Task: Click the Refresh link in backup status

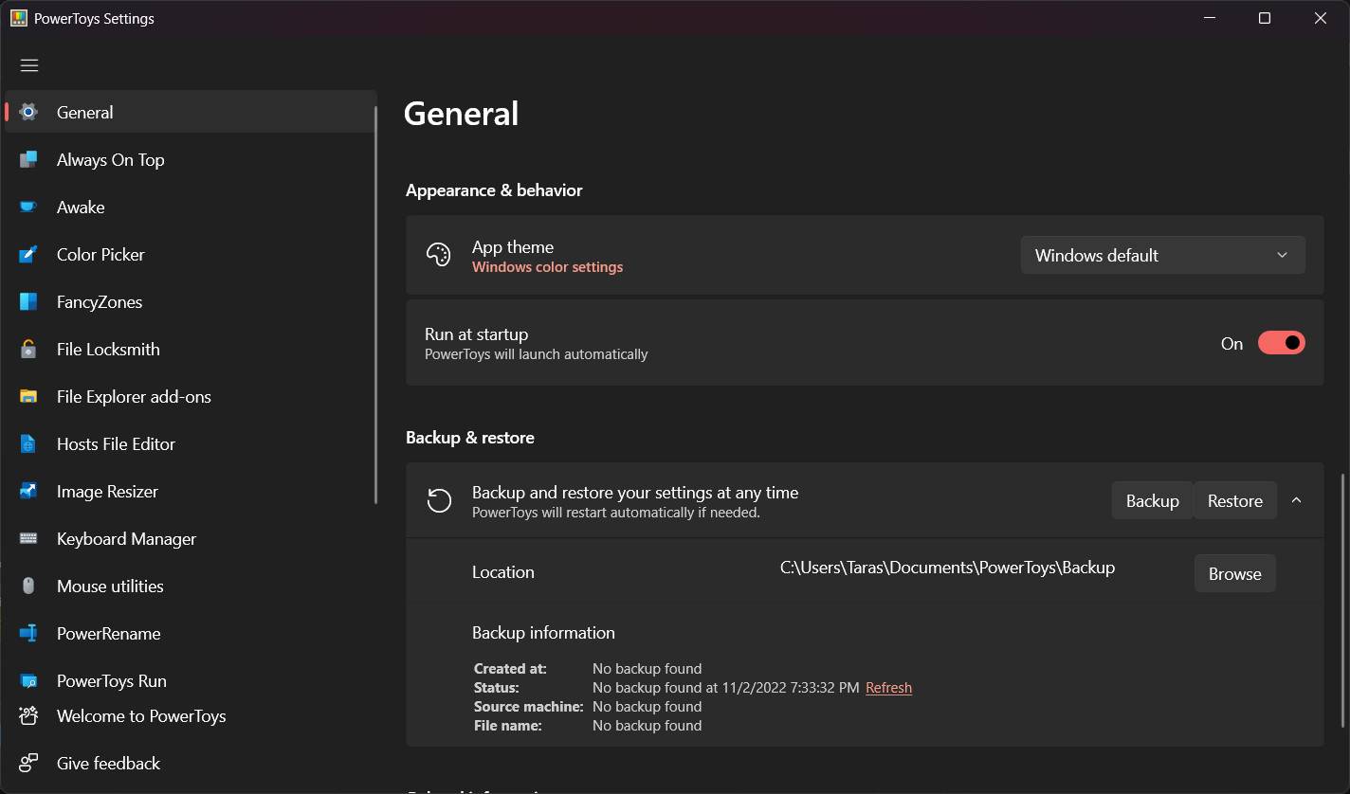Action: point(888,687)
